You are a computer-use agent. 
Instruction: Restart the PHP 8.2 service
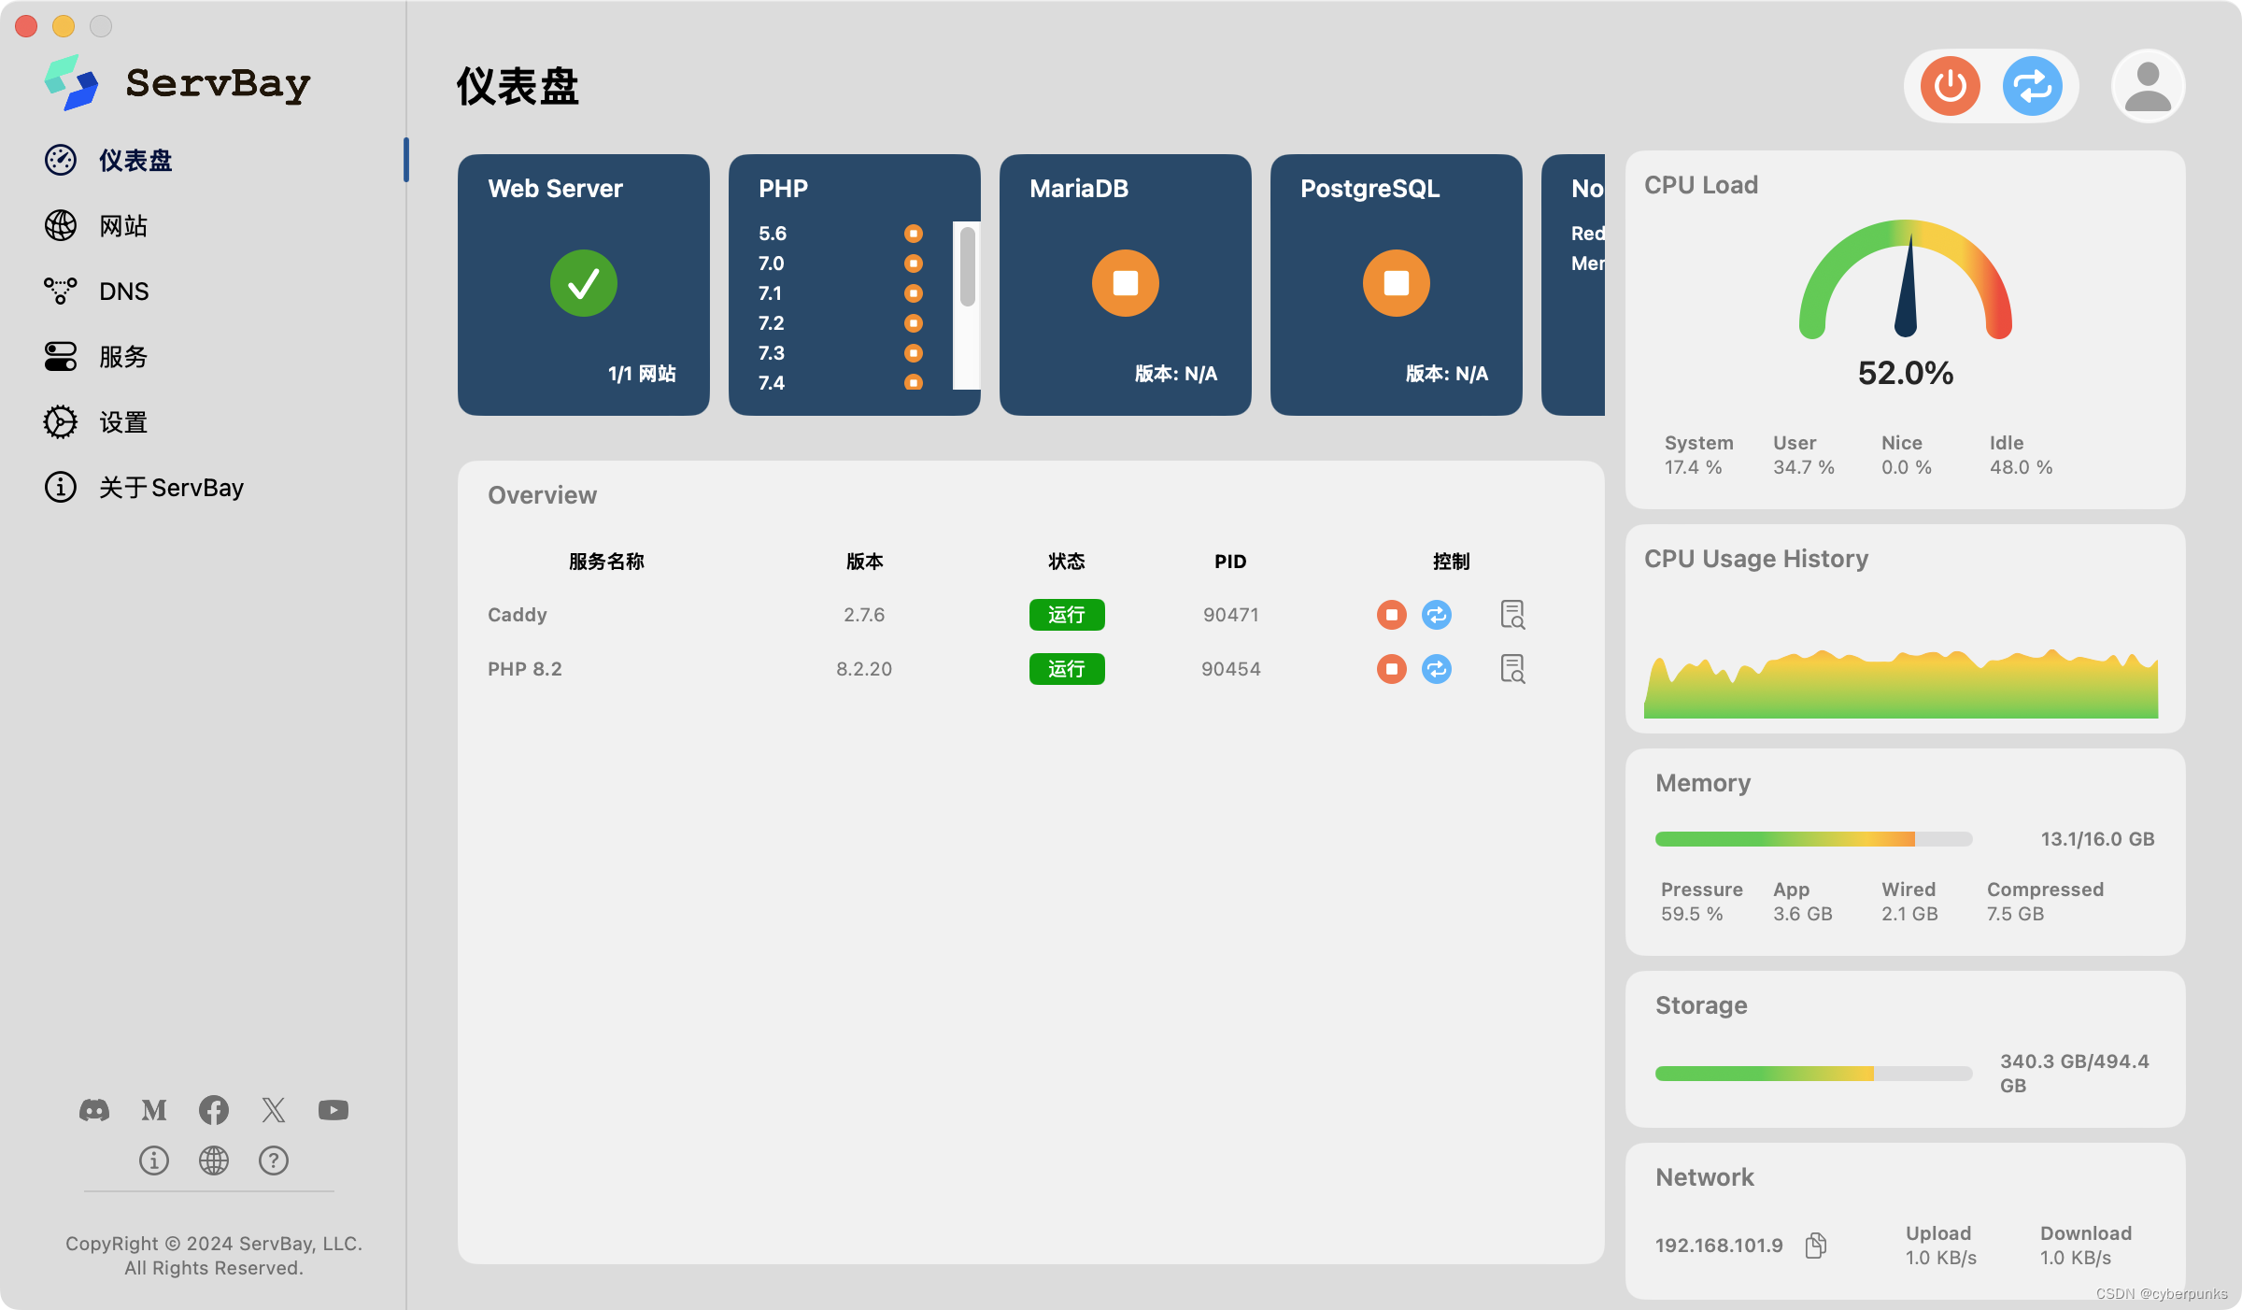[x=1436, y=669]
